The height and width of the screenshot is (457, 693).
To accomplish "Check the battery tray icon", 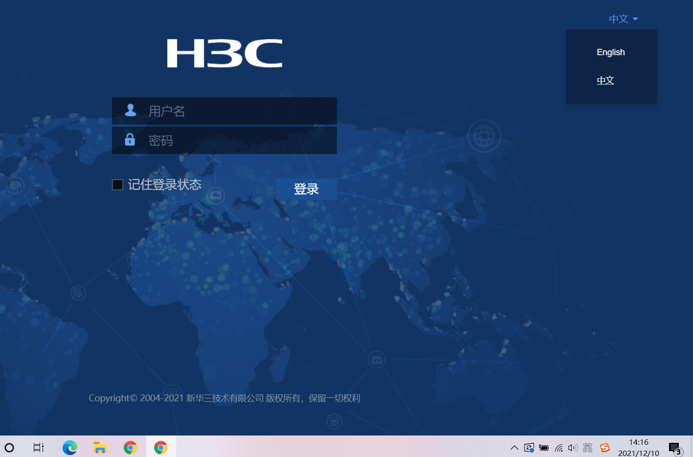I will point(544,448).
